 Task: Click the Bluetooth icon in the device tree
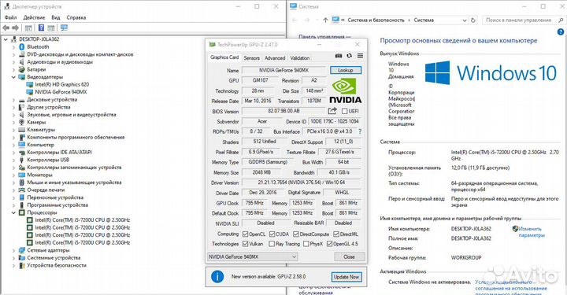pos(22,47)
